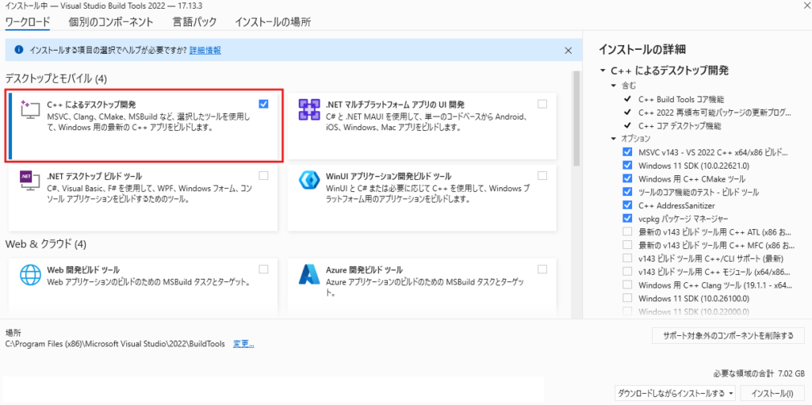Viewport: 812px width, 405px height.
Task: Enable the Azure development build tools checkbox
Action: pos(542,269)
